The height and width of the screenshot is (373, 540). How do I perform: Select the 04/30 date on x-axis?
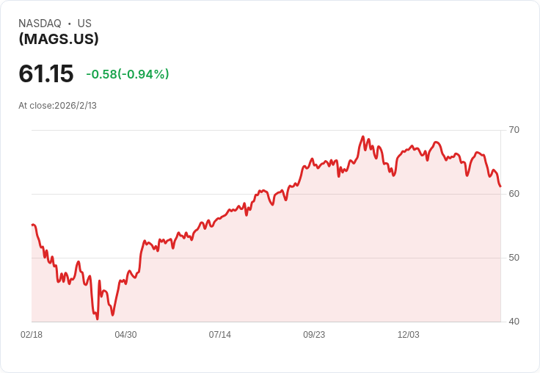tap(125, 335)
